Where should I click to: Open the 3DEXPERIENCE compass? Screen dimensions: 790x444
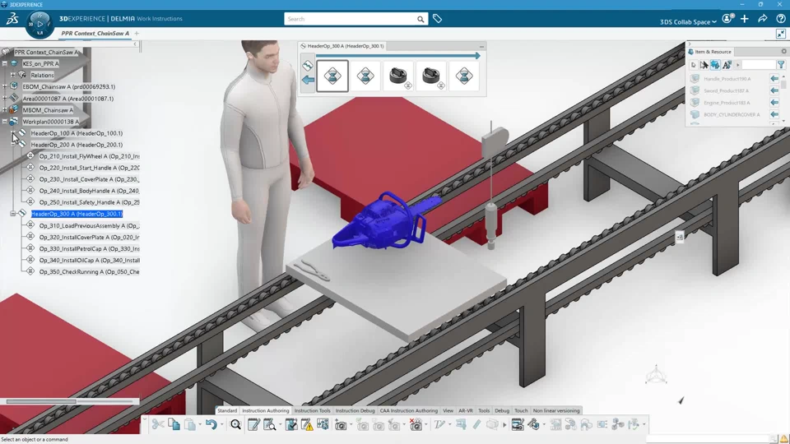(x=39, y=24)
